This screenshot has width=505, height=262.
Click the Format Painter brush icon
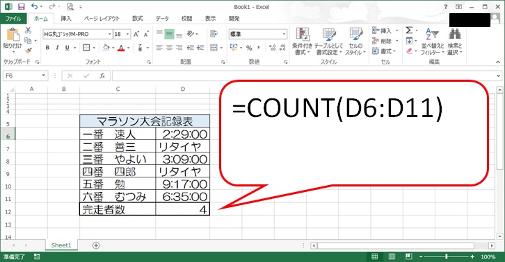click(29, 51)
